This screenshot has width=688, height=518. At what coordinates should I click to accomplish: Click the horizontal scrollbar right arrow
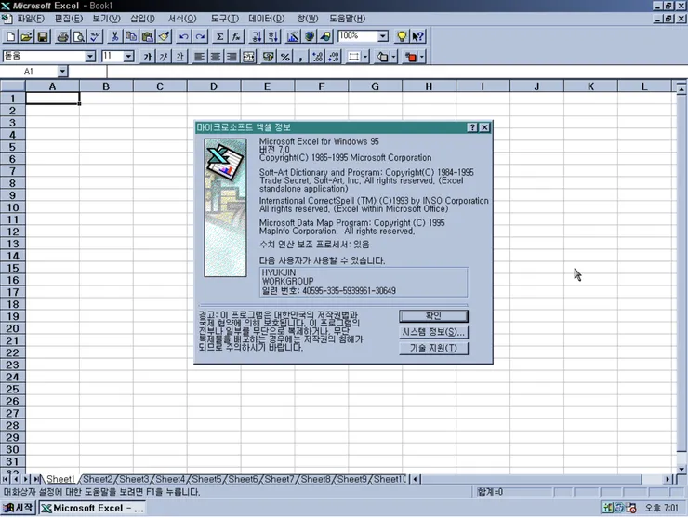click(668, 479)
